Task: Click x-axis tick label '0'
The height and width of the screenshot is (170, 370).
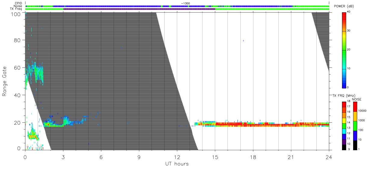Action: [25, 157]
